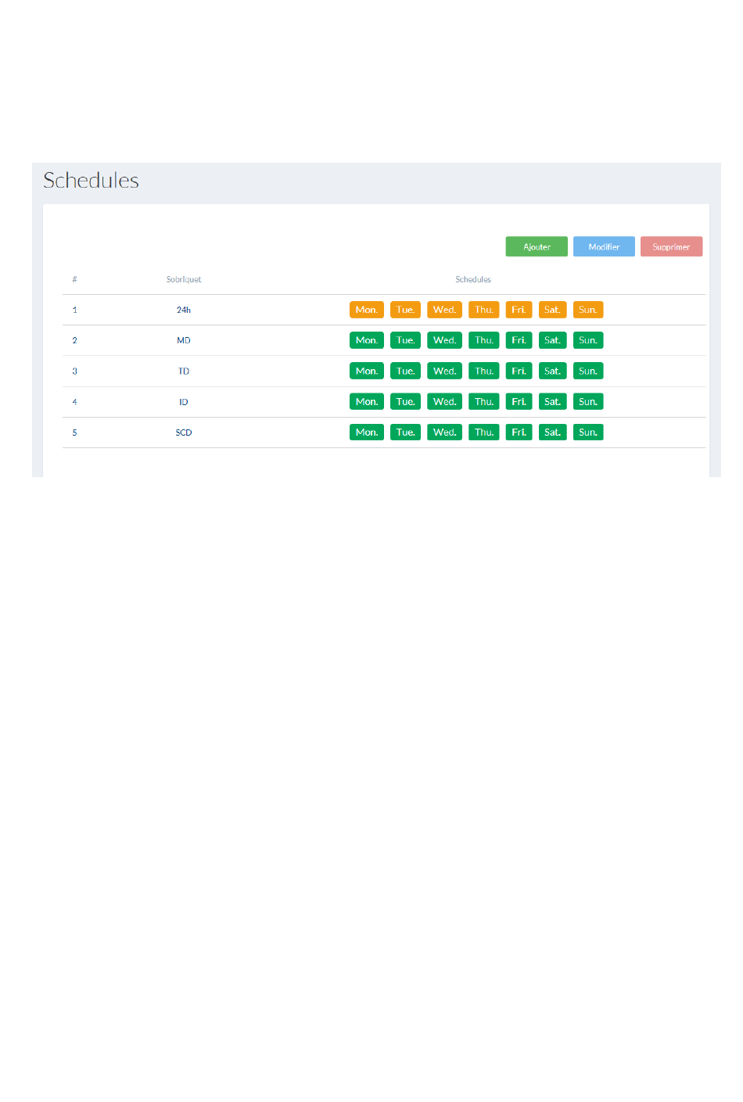Click row number 1 in the table

pos(75,310)
